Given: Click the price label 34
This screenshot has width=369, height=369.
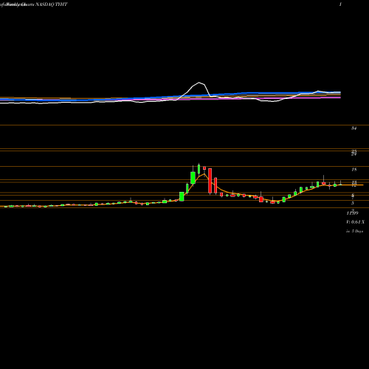Looking at the screenshot, I should [x=354, y=128].
